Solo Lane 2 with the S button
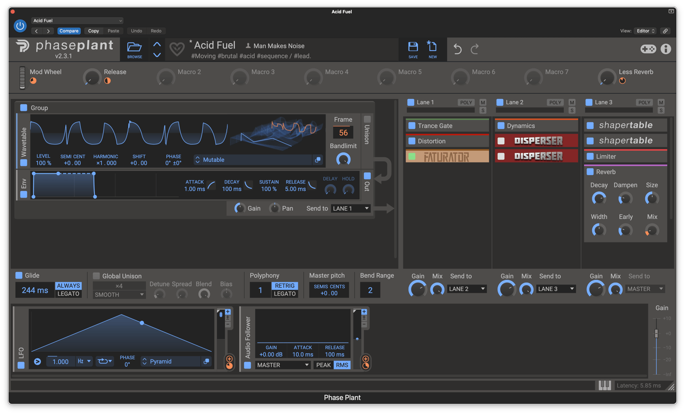 click(572, 110)
